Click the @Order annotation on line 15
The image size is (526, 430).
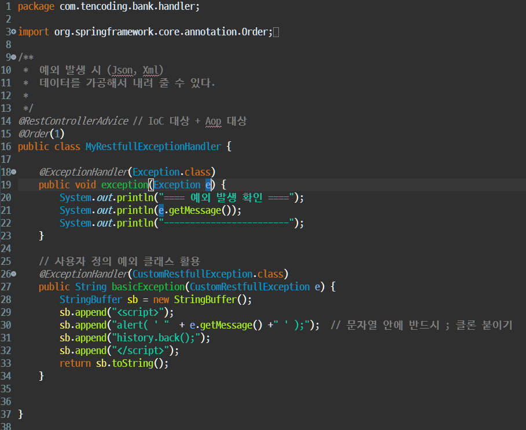(x=34, y=134)
